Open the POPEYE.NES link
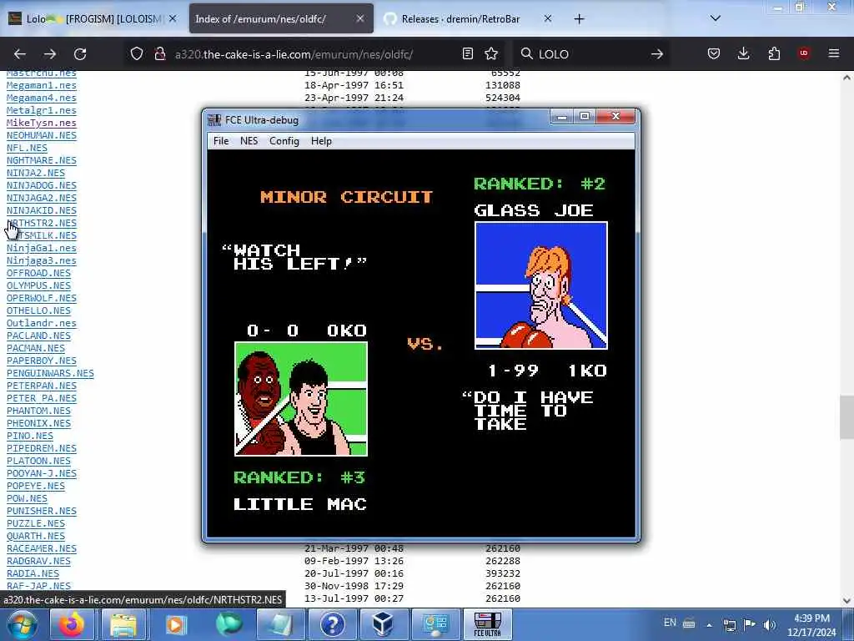Image resolution: width=854 pixels, height=641 pixels. point(35,487)
